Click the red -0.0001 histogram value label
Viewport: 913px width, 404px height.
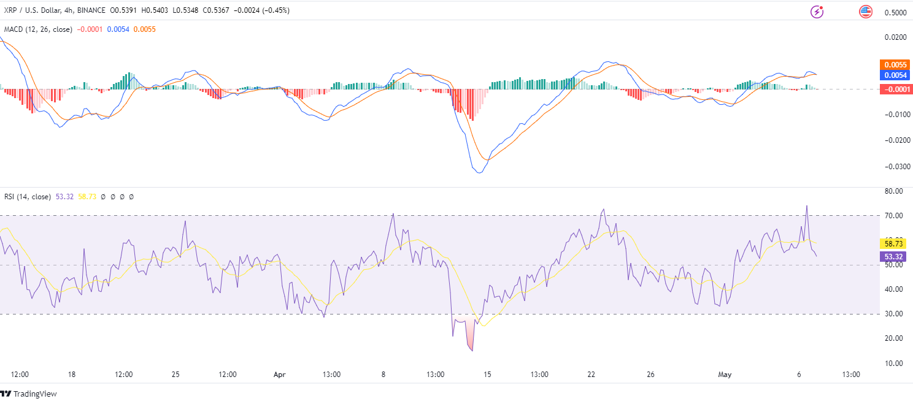[895, 90]
